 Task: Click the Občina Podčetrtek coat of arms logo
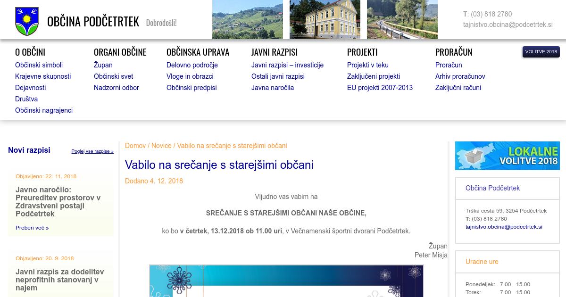pyautogui.click(x=26, y=21)
